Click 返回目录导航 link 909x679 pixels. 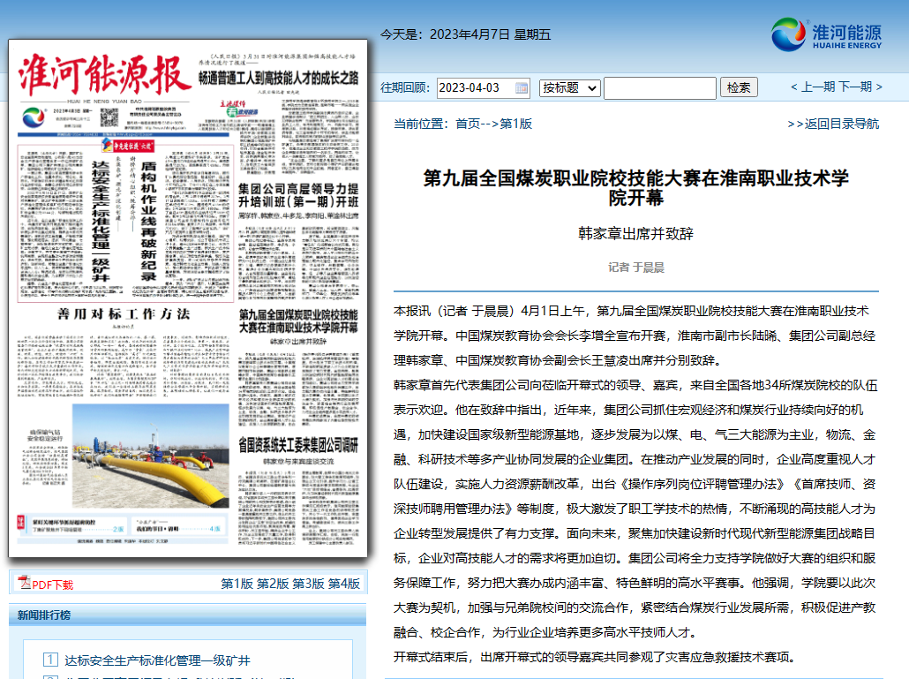[x=833, y=124]
